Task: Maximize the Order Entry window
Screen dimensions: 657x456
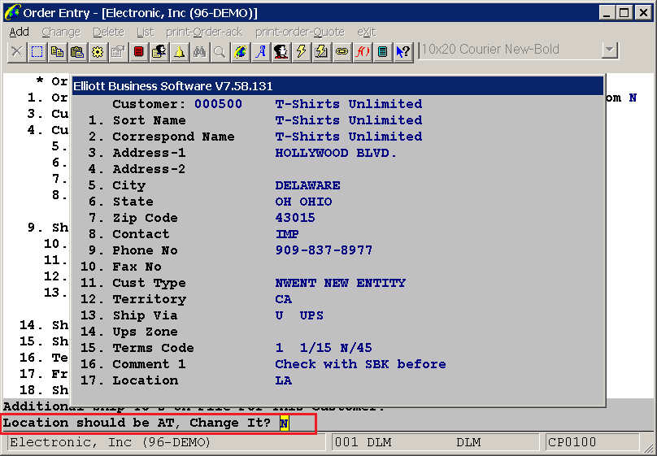Action: click(624, 12)
